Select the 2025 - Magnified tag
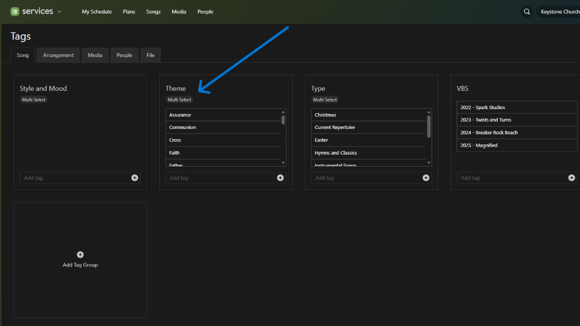The width and height of the screenshot is (580, 326). 517,145
